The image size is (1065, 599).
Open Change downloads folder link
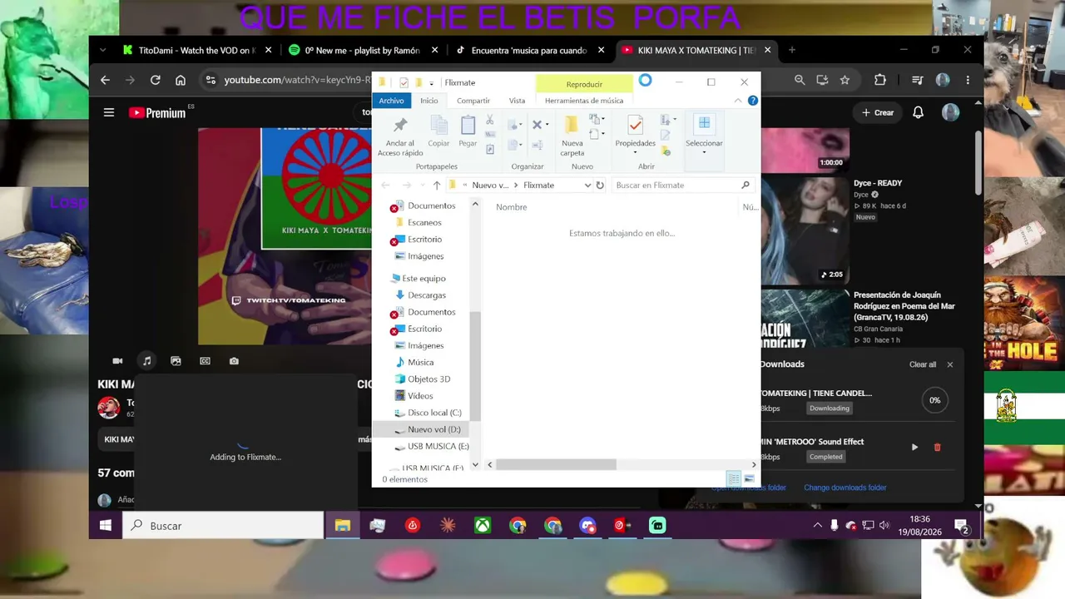pyautogui.click(x=845, y=488)
